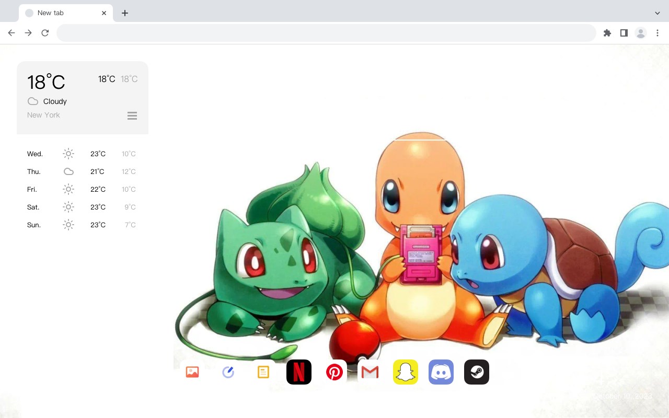This screenshot has width=669, height=418.
Task: Select the Thu. forecast row
Action: point(82,171)
